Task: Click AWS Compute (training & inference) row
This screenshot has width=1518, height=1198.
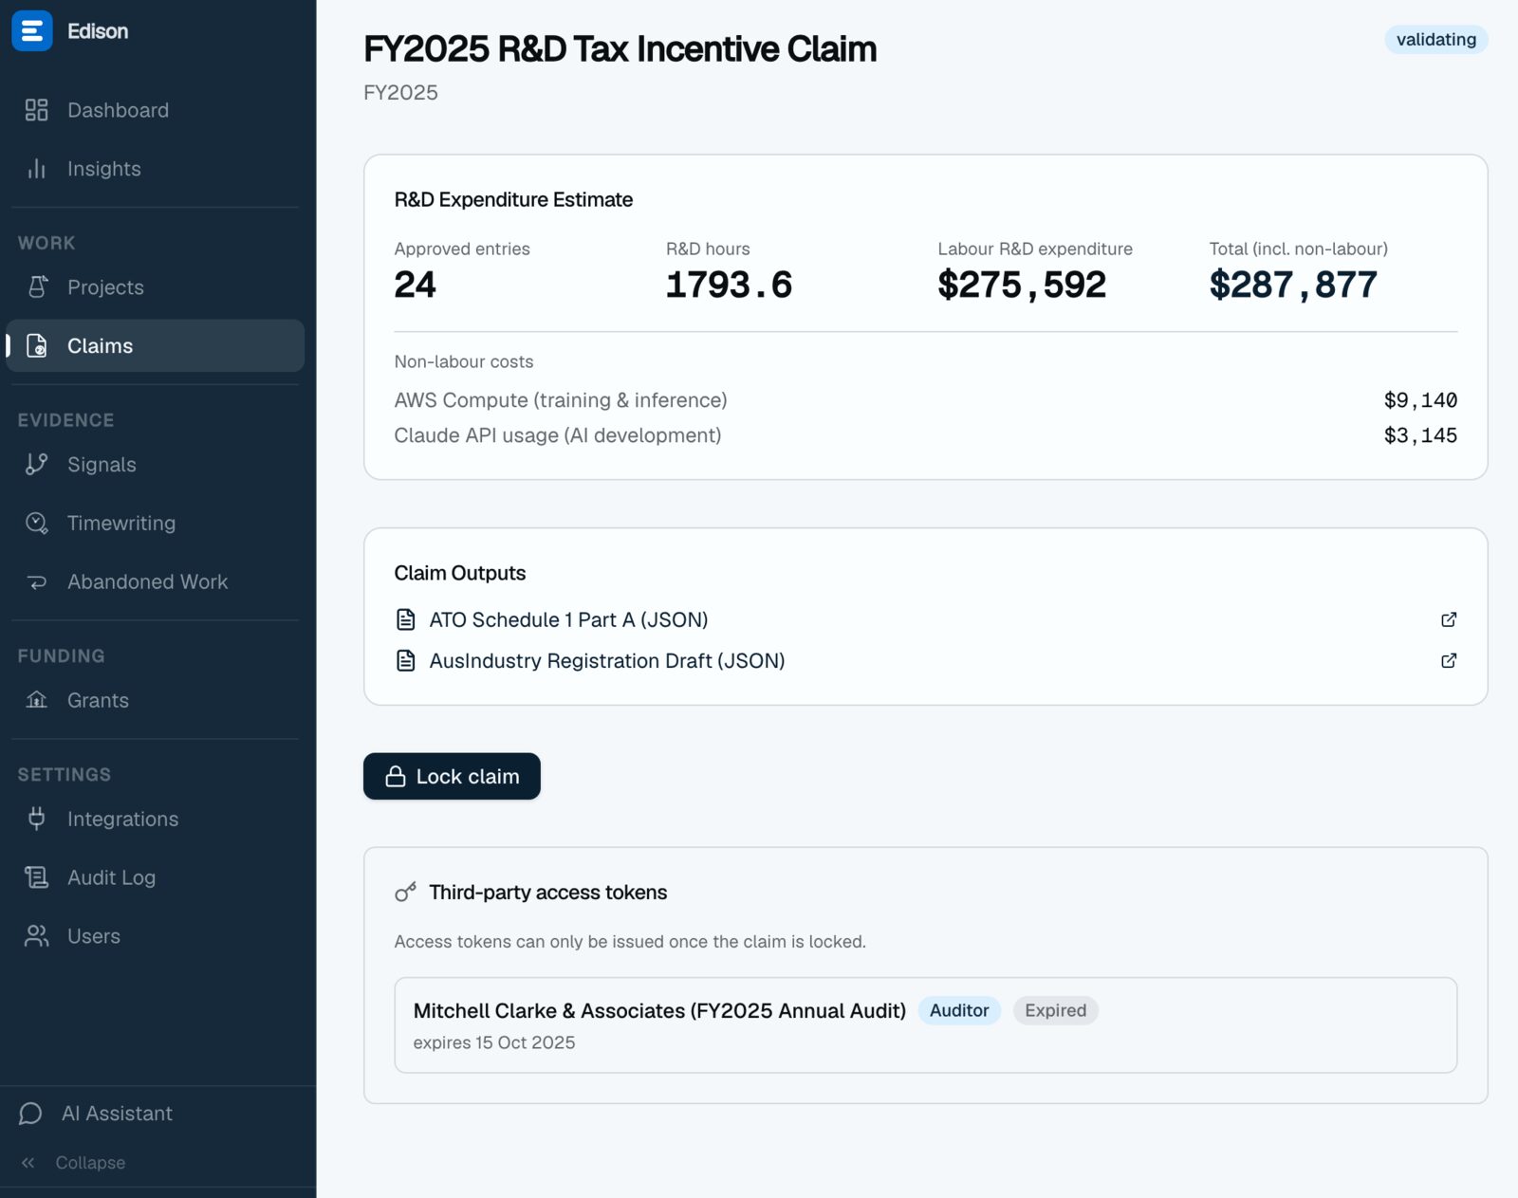Action: tap(926, 400)
